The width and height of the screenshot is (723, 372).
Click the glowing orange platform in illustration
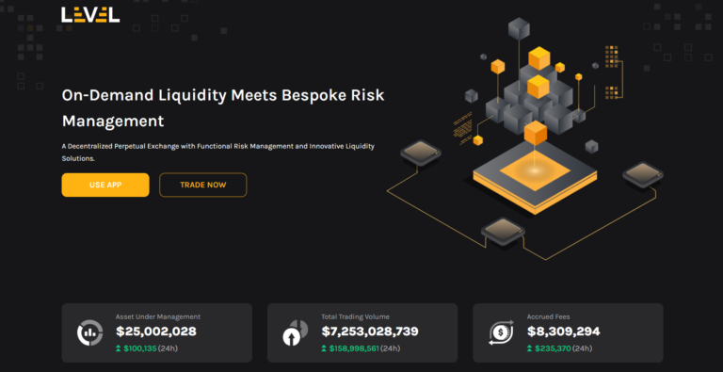point(535,170)
